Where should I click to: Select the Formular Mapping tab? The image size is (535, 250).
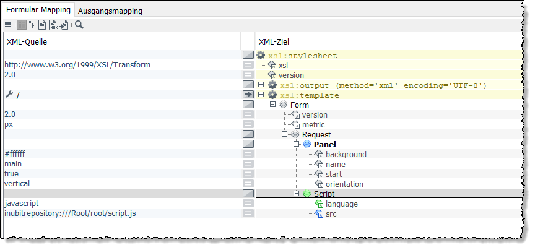click(38, 10)
